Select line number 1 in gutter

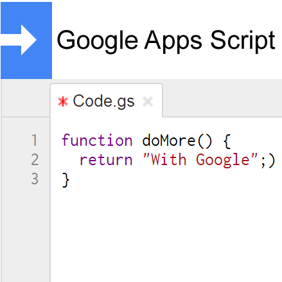35,141
